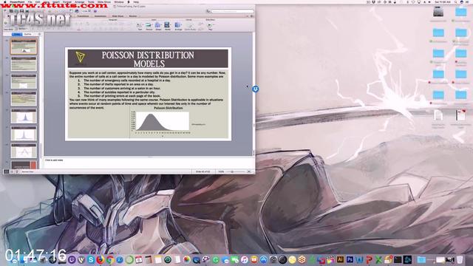Viewport: 473px width, 266px height.
Task: Switch to the Transitions ribbon tab
Action: pos(83,16)
